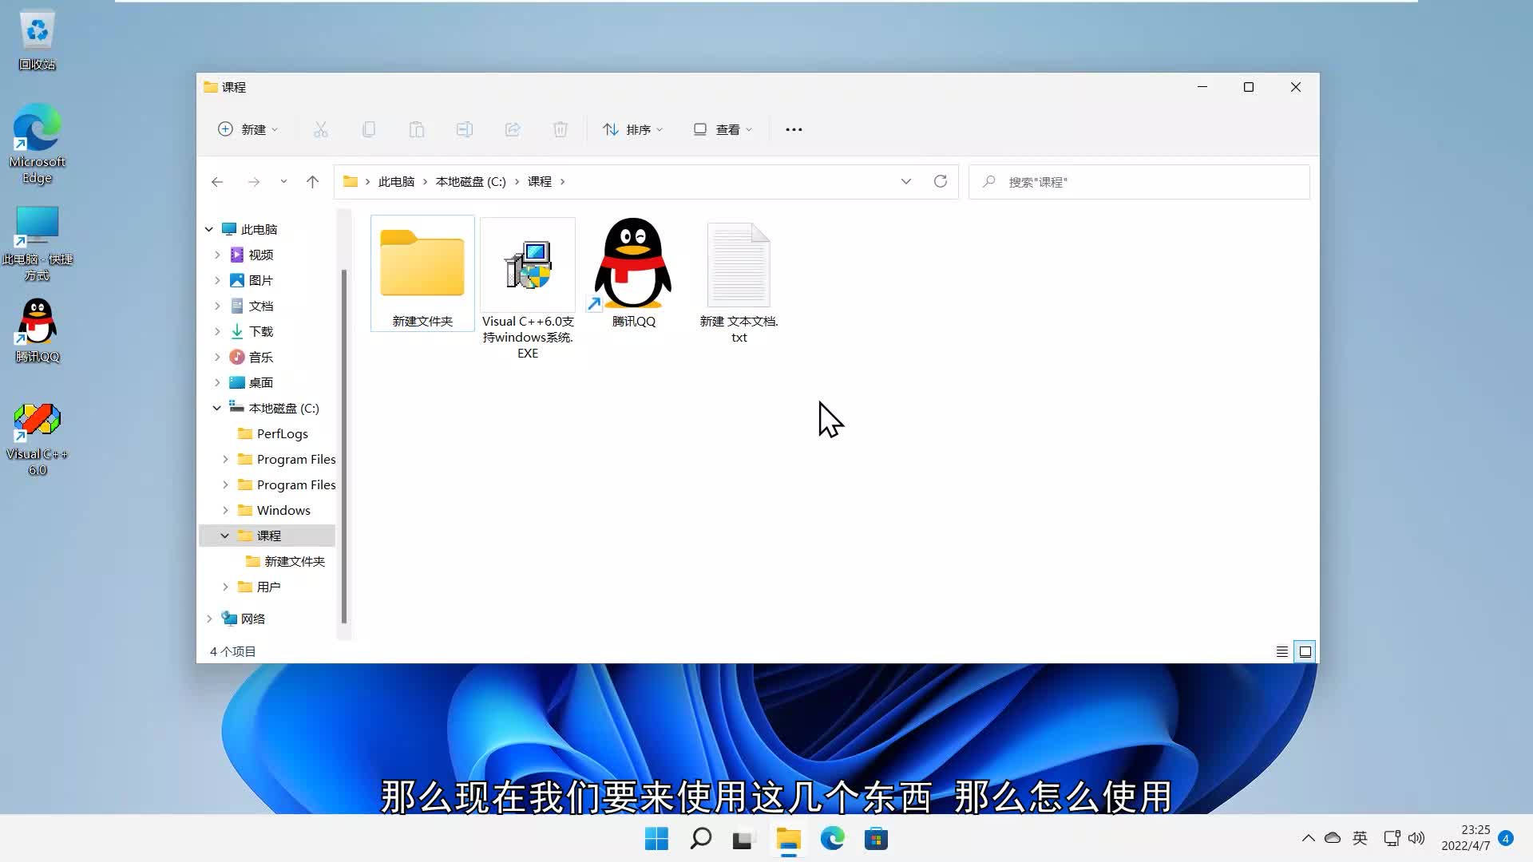Open Microsoft Store on taskbar
Screen dimensions: 1533x862
tap(876, 839)
